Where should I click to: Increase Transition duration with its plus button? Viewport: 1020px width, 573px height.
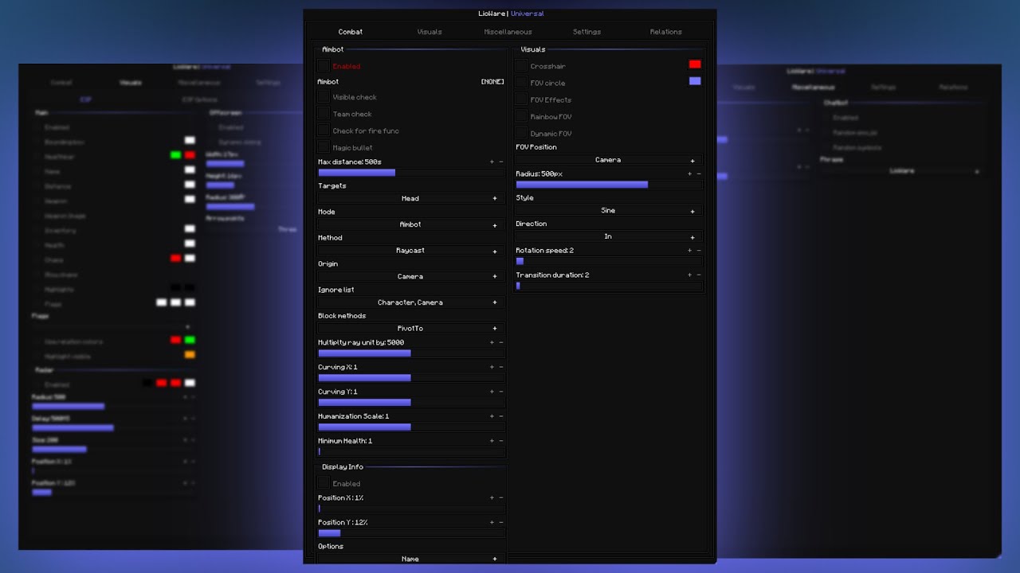tap(689, 275)
